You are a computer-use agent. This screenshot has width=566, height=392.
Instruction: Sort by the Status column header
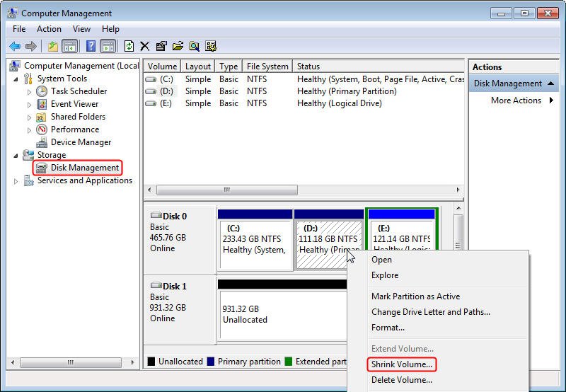pos(379,67)
